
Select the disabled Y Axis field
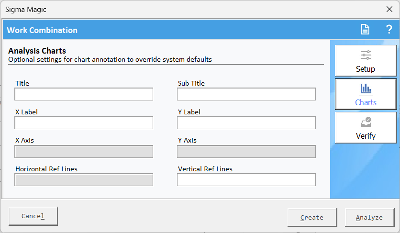point(246,152)
